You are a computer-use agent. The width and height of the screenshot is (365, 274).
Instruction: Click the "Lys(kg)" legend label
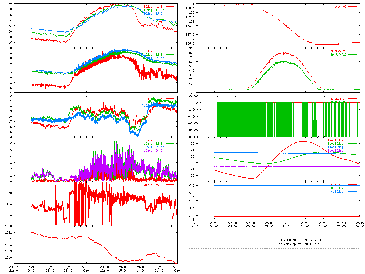point(340,7)
